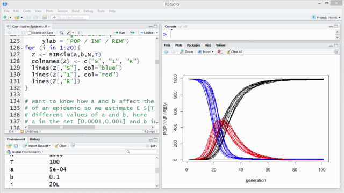Click the (Untitled) function navigator in status bar
The image size is (344, 193).
pos(31,131)
